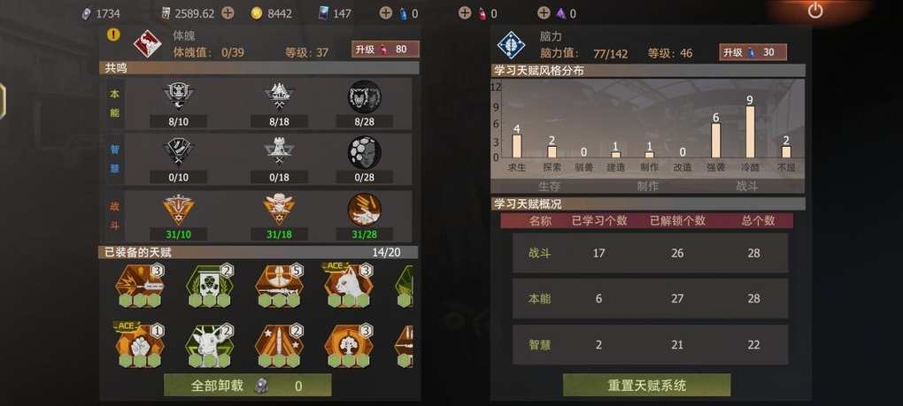Screen dimensions: 903x406
Task: Open the 智慧 row in talent overview
Action: click(650, 345)
